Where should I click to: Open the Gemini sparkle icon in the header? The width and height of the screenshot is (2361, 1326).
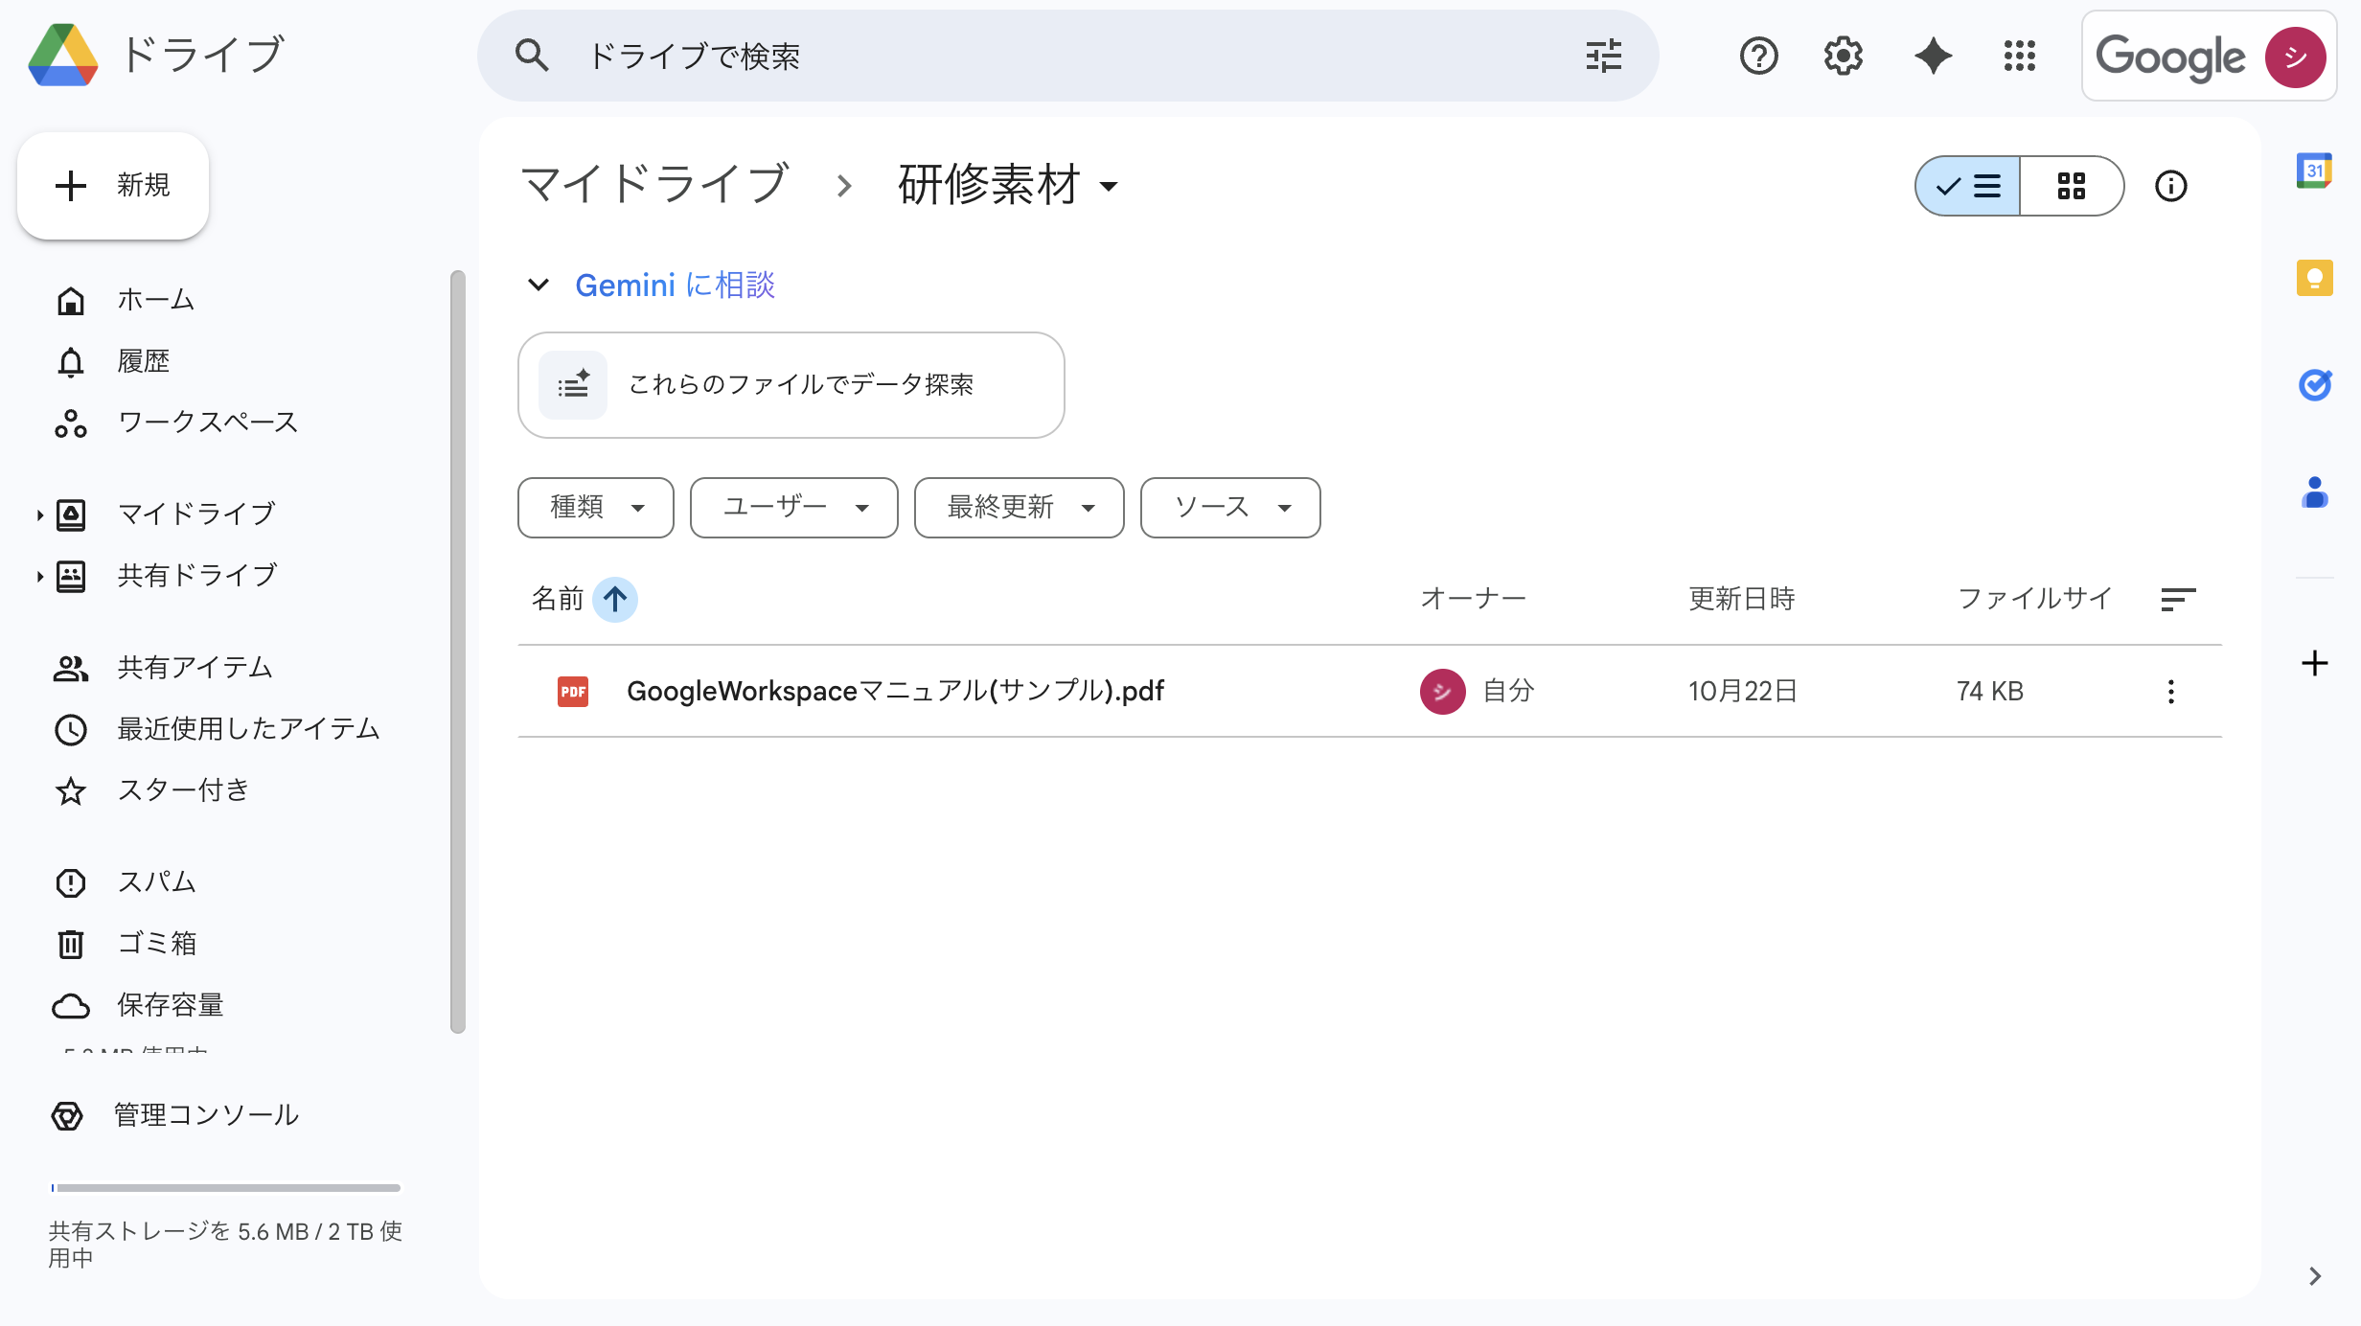(1933, 56)
